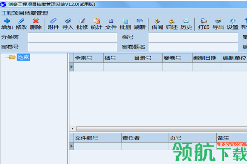
Task: Click the empty 文件编号 cell in lower grid
Action: (x=98, y=146)
